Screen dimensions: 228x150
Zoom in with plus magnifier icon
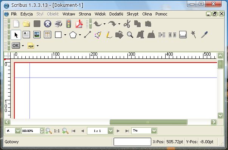pyautogui.click(x=65, y=131)
